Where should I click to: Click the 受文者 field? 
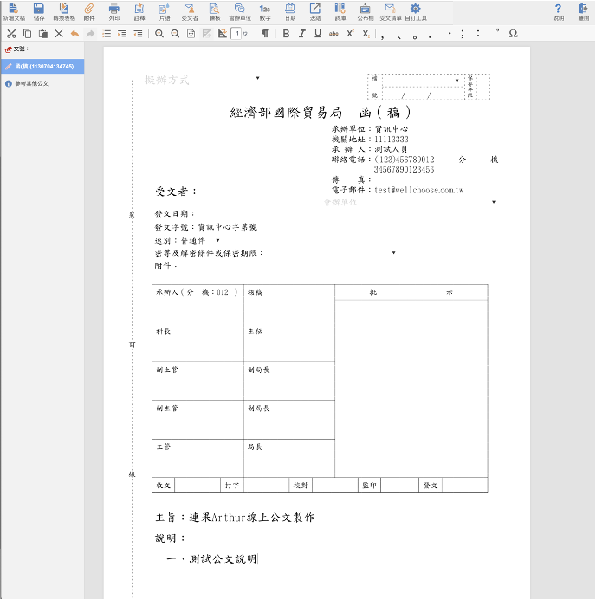tap(176, 192)
